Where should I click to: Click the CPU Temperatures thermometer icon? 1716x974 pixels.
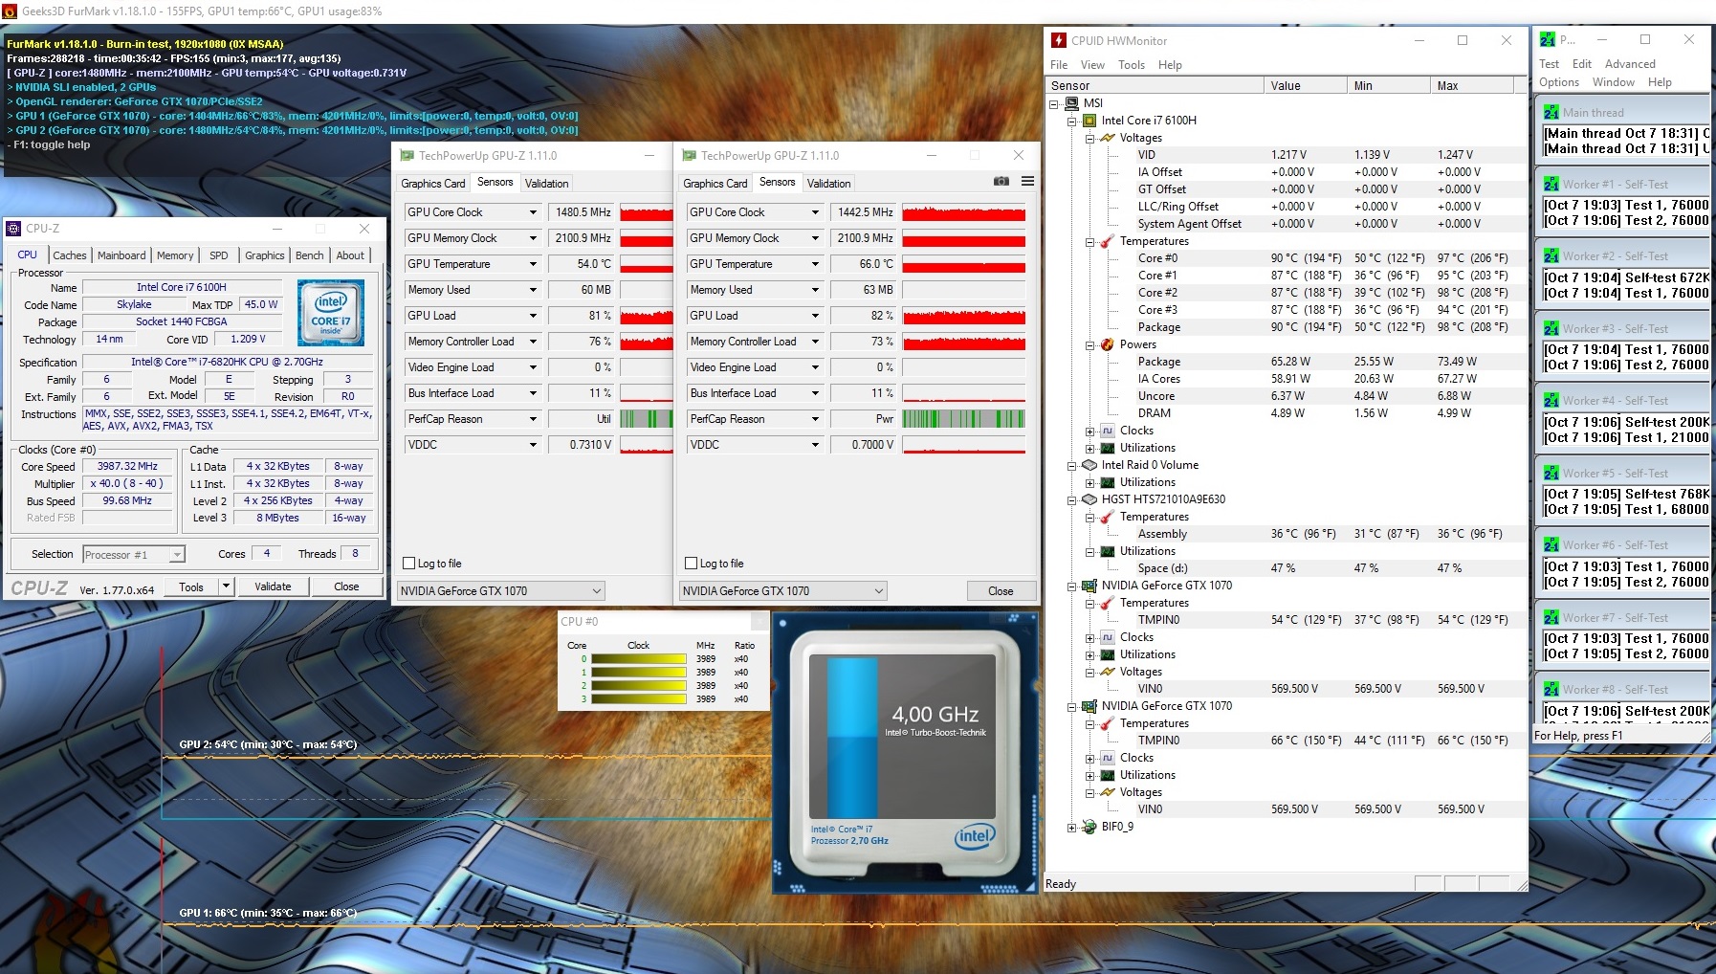pyautogui.click(x=1107, y=241)
